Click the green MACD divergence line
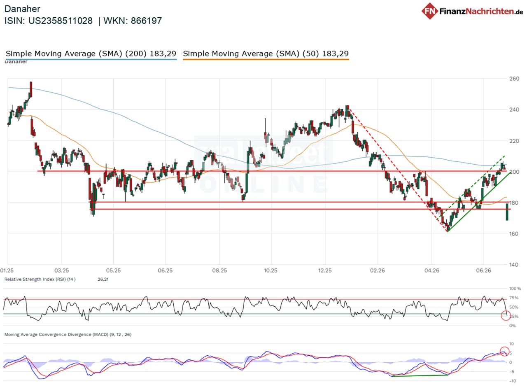527x387 pixels. pos(420,375)
